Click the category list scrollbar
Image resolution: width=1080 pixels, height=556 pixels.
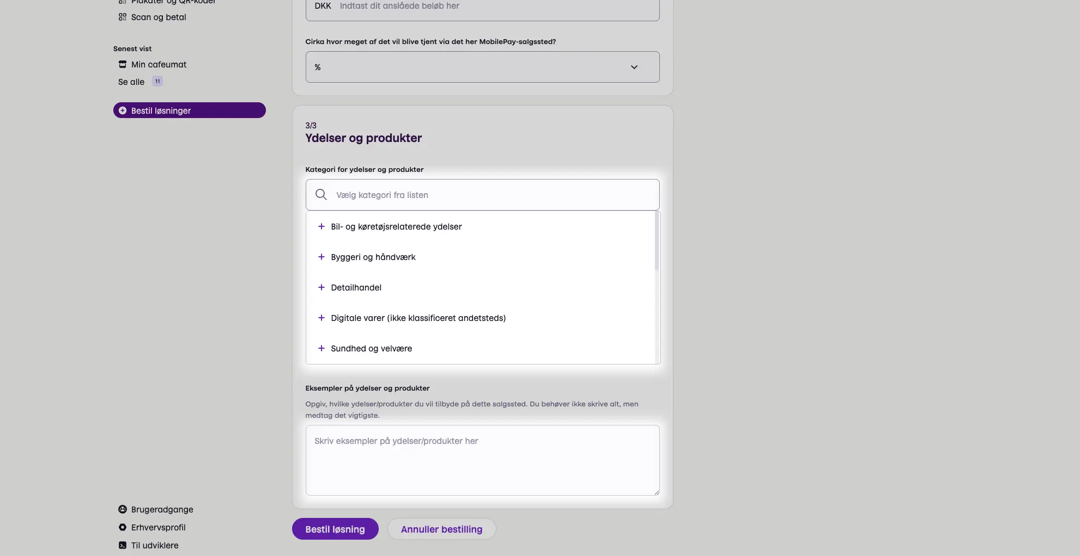pos(657,242)
